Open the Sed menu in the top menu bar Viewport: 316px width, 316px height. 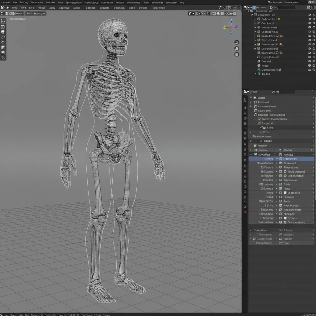(x=182, y=2)
